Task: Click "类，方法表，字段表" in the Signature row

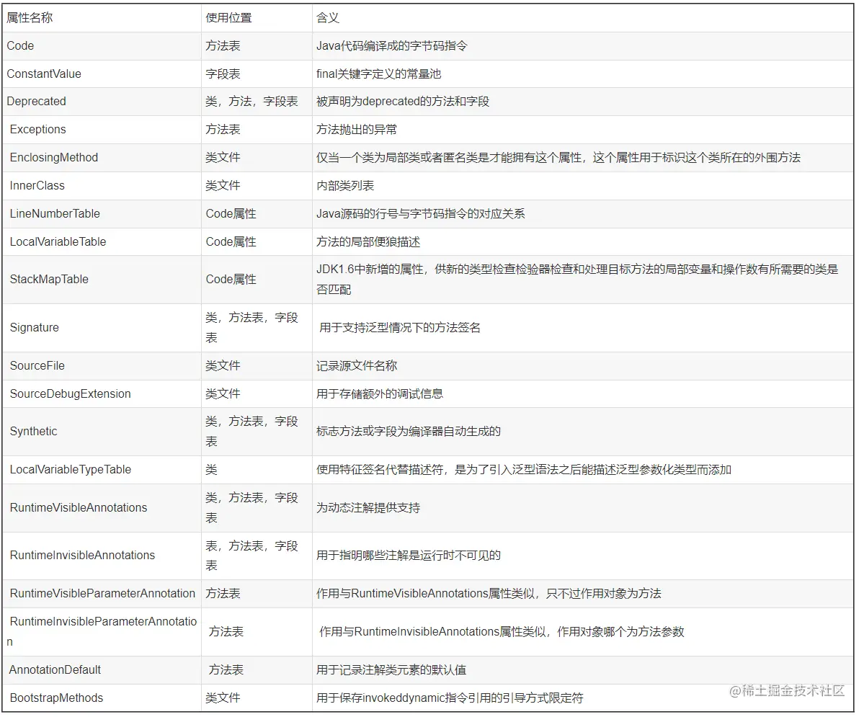Action: click(251, 327)
